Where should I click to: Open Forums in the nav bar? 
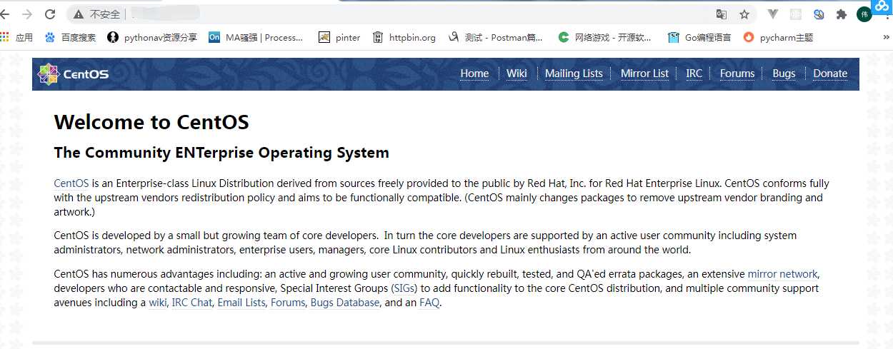737,74
